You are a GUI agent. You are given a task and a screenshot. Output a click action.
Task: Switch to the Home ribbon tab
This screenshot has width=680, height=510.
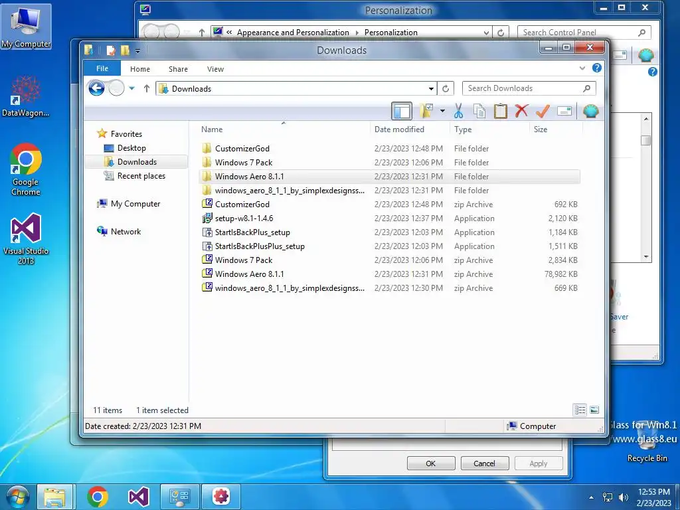(140, 69)
